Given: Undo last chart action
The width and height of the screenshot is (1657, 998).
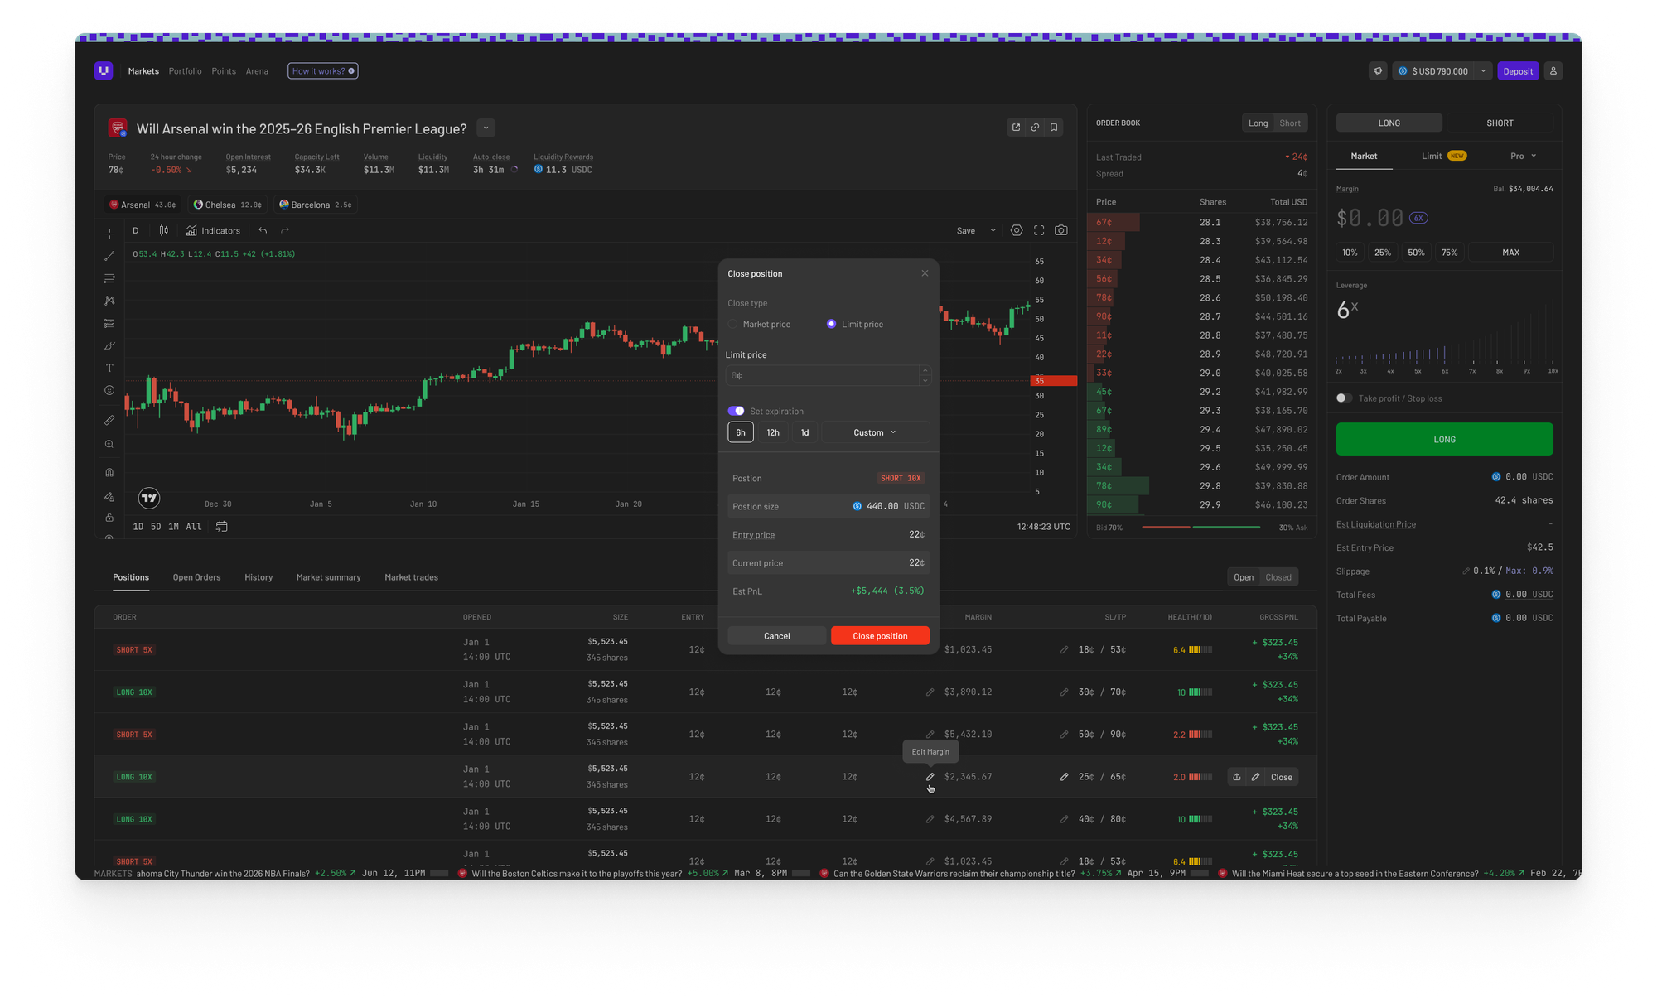Looking at the screenshot, I should tap(263, 231).
